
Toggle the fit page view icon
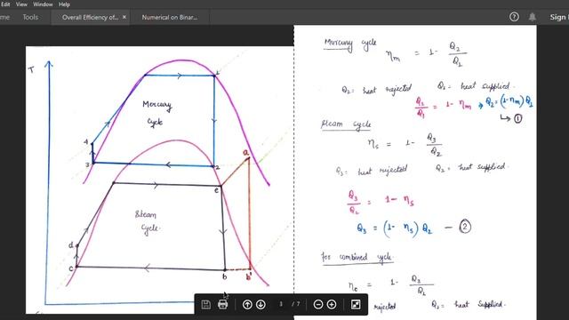coord(356,304)
